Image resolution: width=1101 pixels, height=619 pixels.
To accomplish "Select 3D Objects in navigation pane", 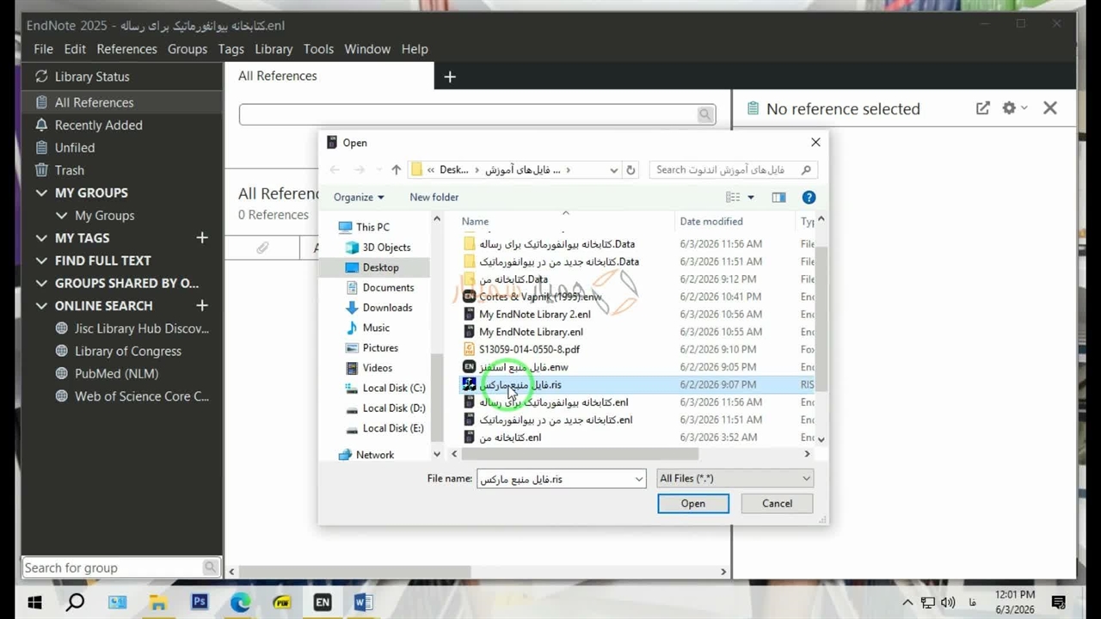I will (x=386, y=248).
